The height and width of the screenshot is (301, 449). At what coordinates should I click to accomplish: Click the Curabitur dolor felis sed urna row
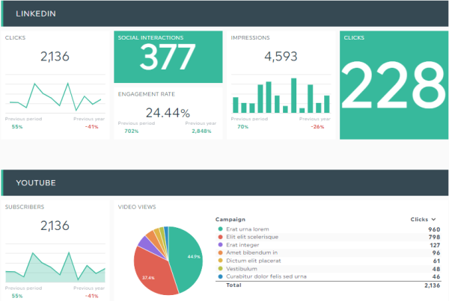click(328, 276)
